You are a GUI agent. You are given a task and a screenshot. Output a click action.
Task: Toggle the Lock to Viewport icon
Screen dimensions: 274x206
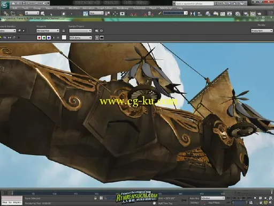pyautogui.click(x=64, y=31)
